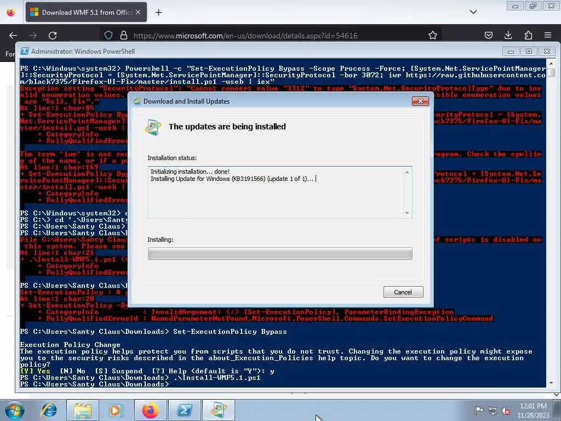Switch to PowerShell taskbar button
Viewport: 561px width, 421px height.
(185, 410)
